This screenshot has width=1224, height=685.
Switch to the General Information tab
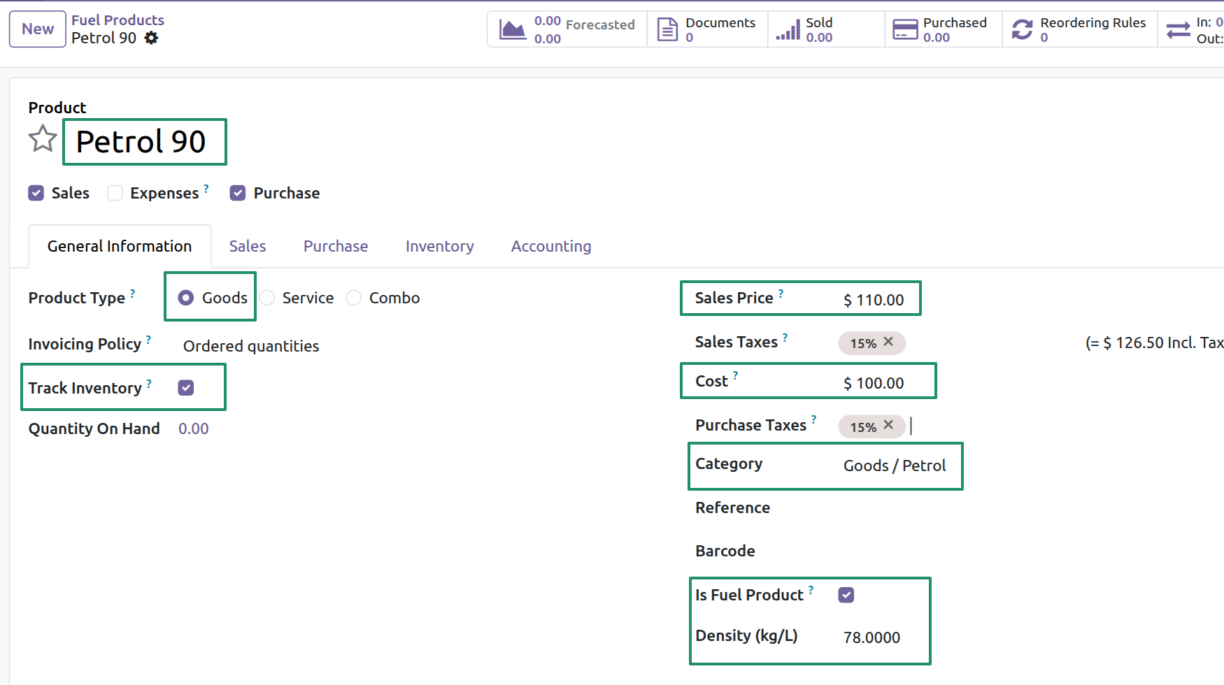tap(120, 246)
